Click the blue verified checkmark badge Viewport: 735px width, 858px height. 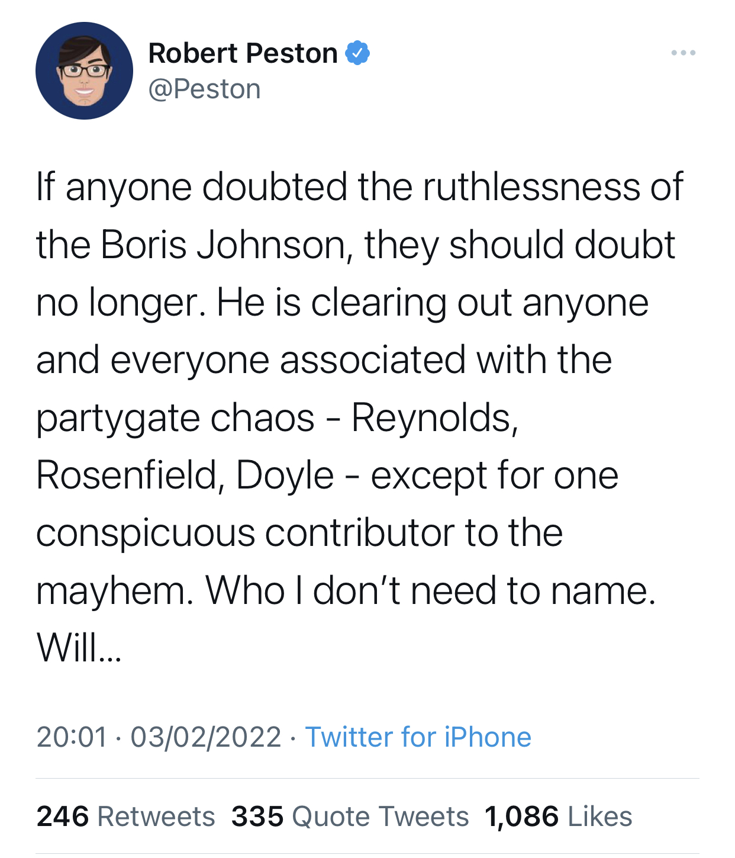pyautogui.click(x=357, y=53)
